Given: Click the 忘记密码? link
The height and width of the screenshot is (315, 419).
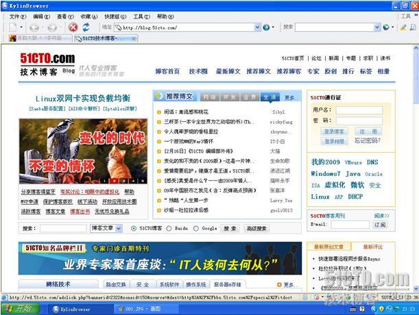Looking at the screenshot, I should (368, 140).
